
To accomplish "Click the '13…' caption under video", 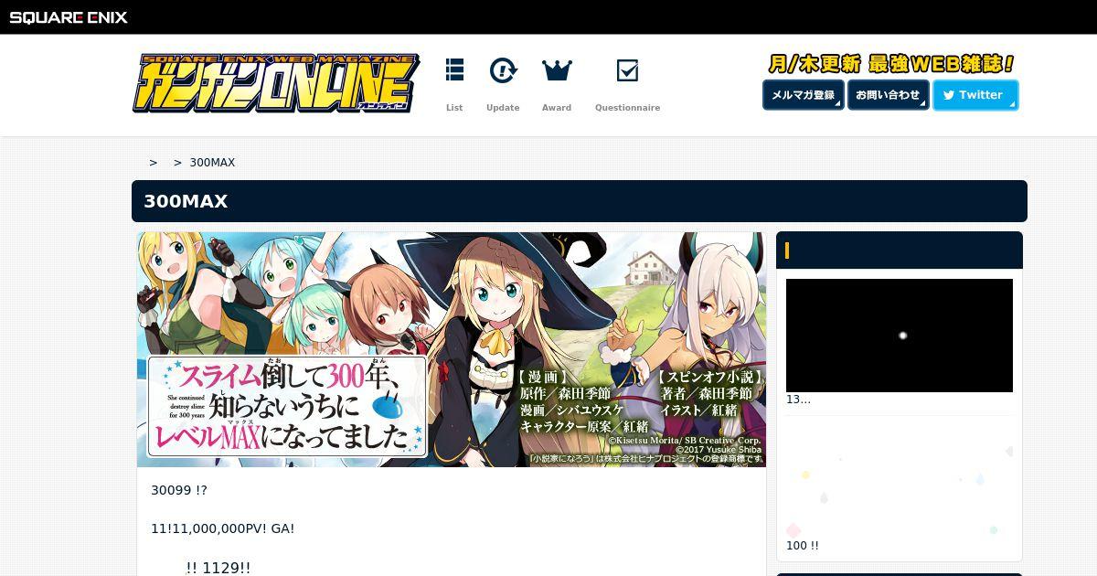I will point(798,400).
